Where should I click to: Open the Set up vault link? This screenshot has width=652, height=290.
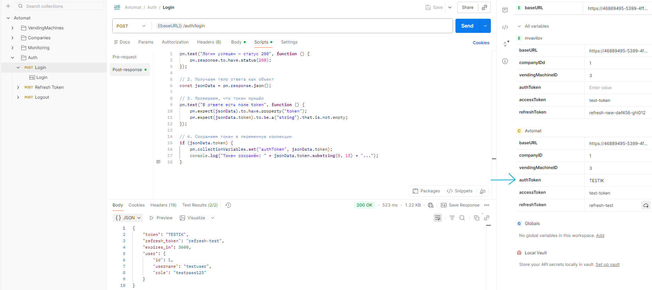[x=607, y=265]
